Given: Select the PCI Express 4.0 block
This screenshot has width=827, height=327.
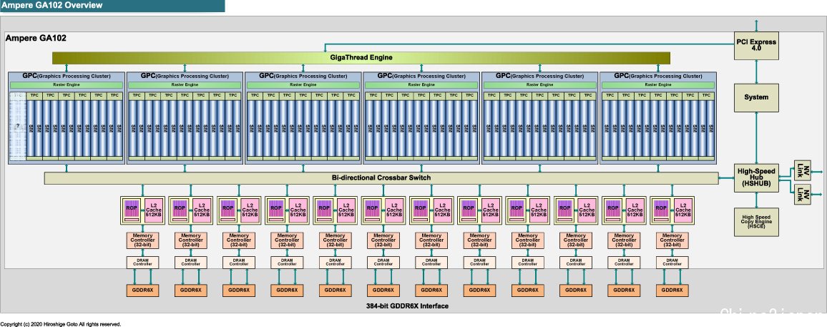Looking at the screenshot, I should pyautogui.click(x=756, y=45).
